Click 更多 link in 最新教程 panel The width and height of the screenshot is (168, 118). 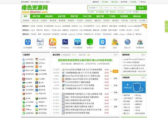[x=143, y=55]
